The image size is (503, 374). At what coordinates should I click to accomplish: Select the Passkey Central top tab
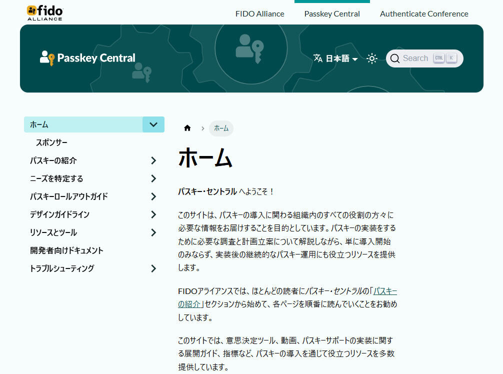[x=332, y=14]
